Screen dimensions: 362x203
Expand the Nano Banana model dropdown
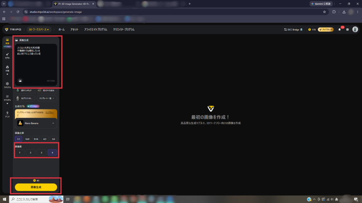point(36,123)
